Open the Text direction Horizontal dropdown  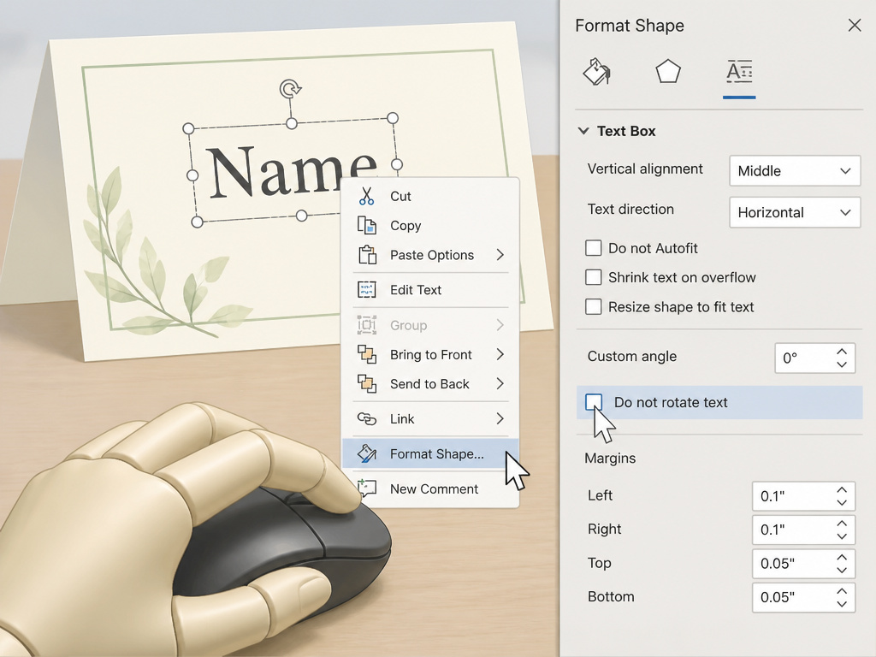tap(795, 212)
